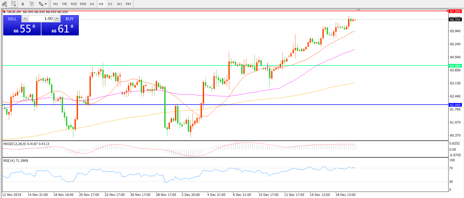Toggle the M1 timeframe
The height and width of the screenshot is (198, 464).
pyautogui.click(x=56, y=4)
